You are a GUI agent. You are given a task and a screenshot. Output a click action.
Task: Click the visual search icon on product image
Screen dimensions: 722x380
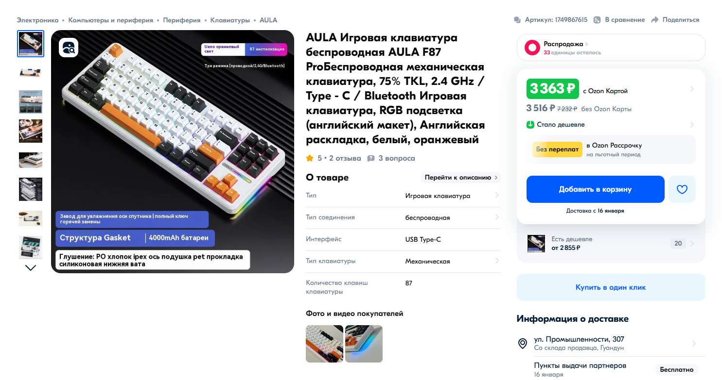(69, 48)
